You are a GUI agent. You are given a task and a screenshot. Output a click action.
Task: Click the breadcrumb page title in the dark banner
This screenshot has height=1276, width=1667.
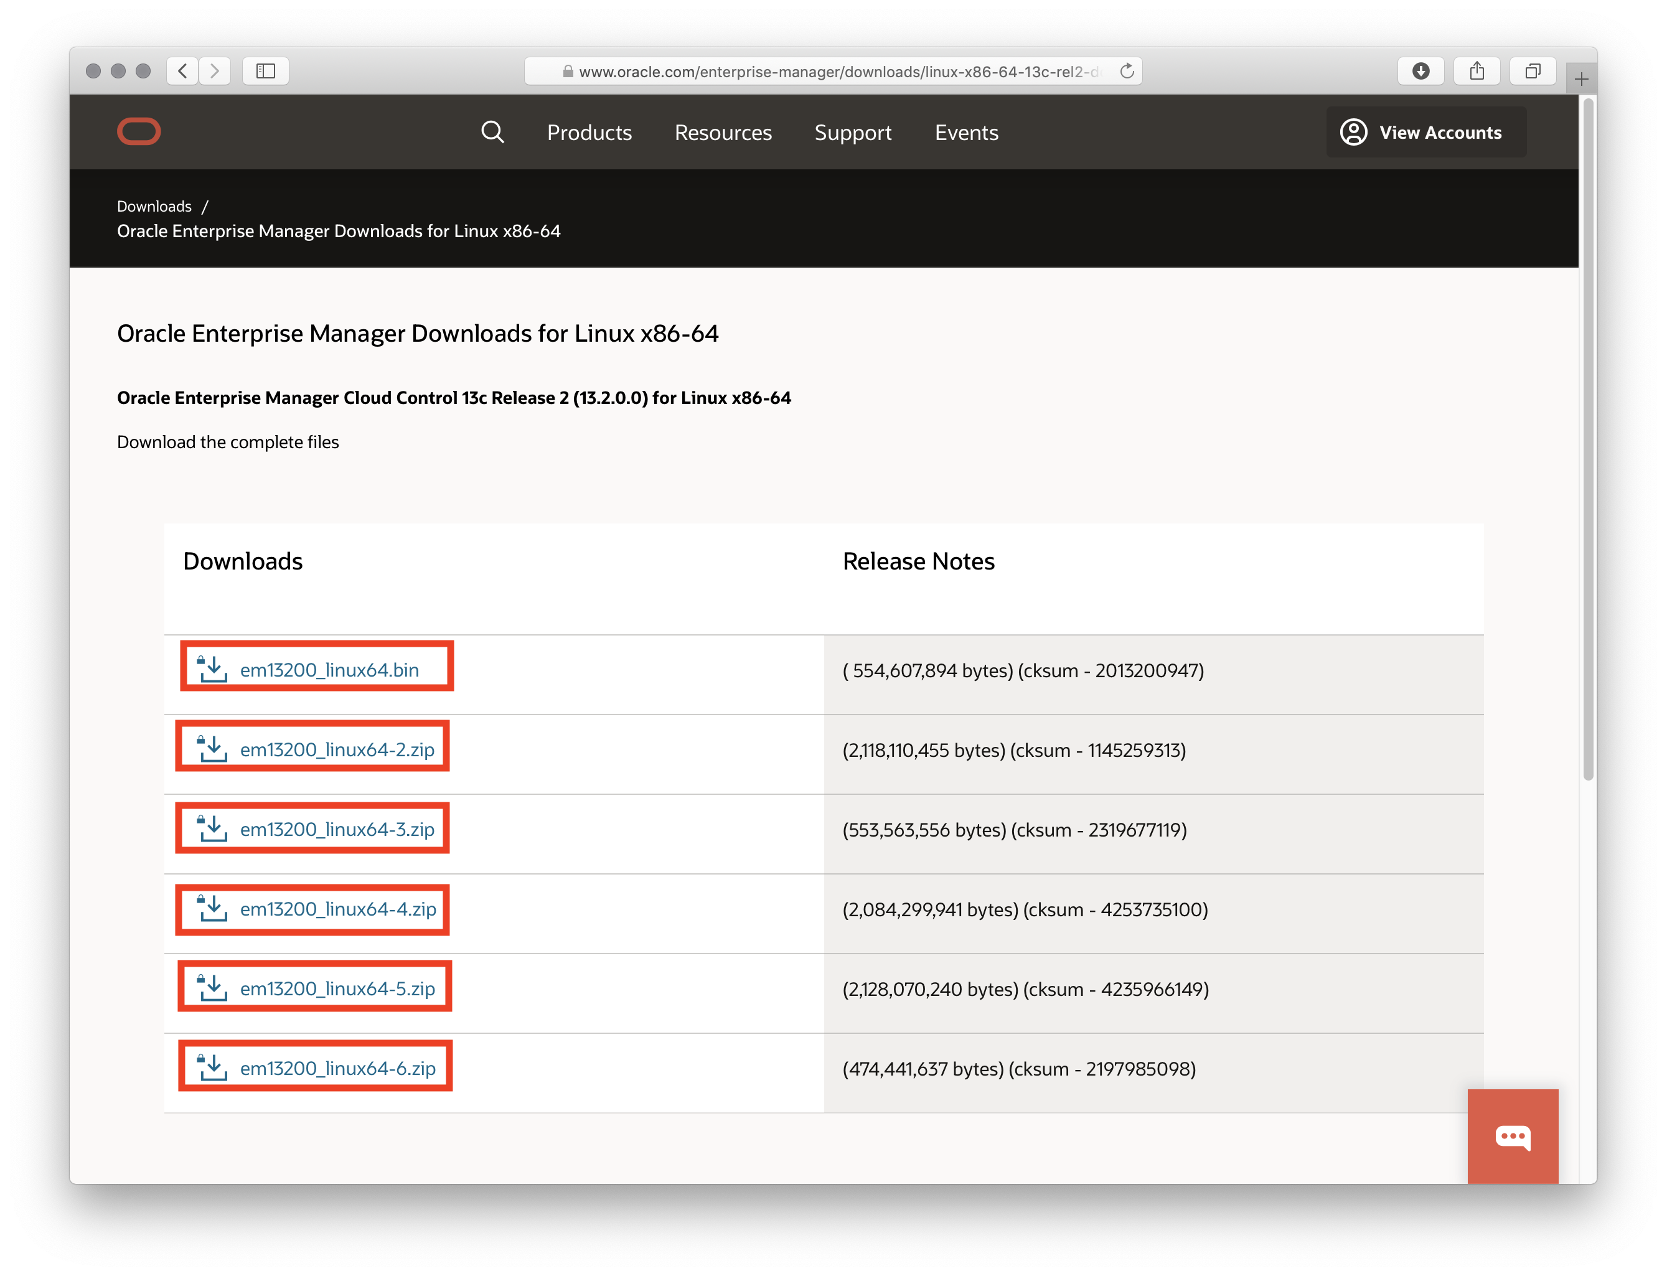pyautogui.click(x=339, y=231)
